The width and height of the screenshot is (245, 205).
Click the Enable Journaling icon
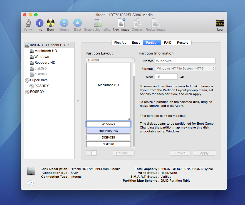98,23
